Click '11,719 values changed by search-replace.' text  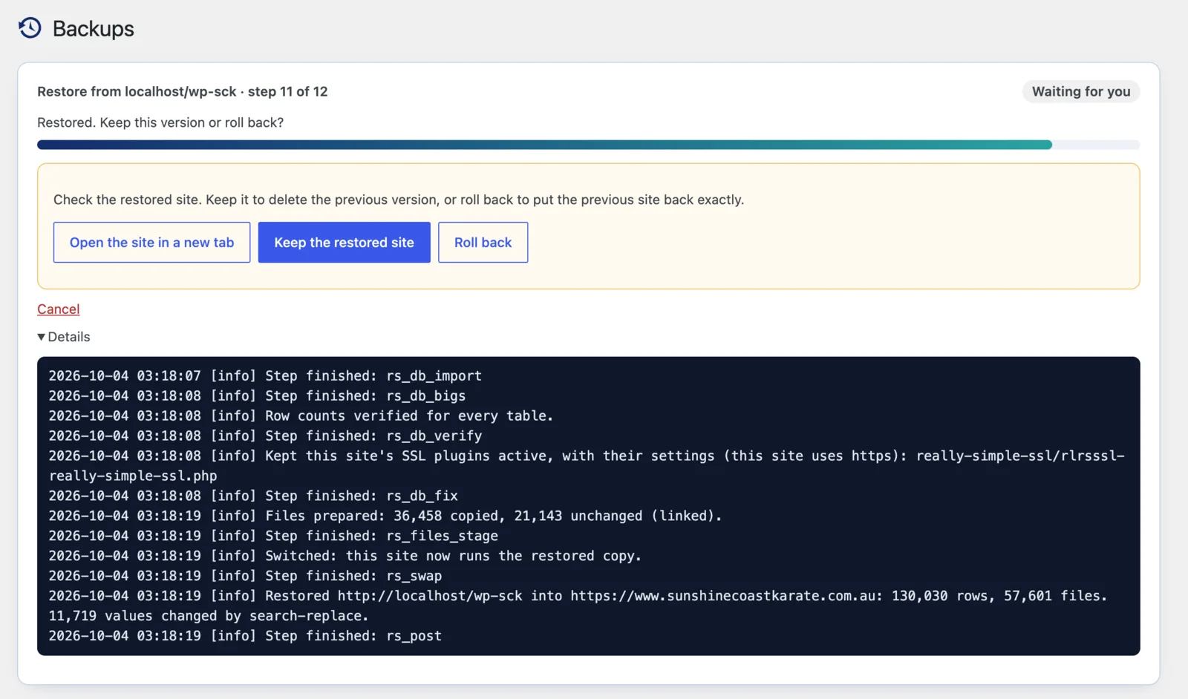tap(209, 616)
